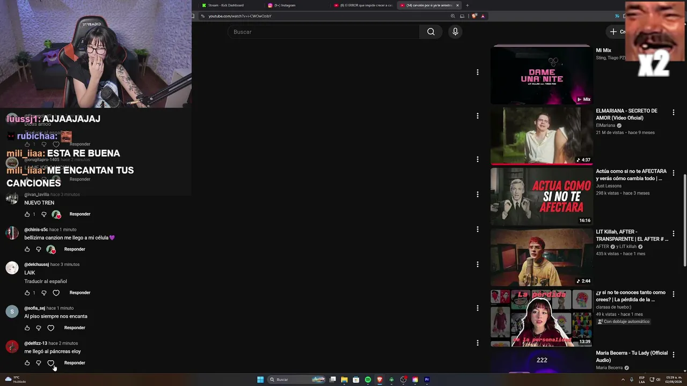Open options menu for LAIK comment
Image resolution: width=687 pixels, height=386 pixels.
477,264
